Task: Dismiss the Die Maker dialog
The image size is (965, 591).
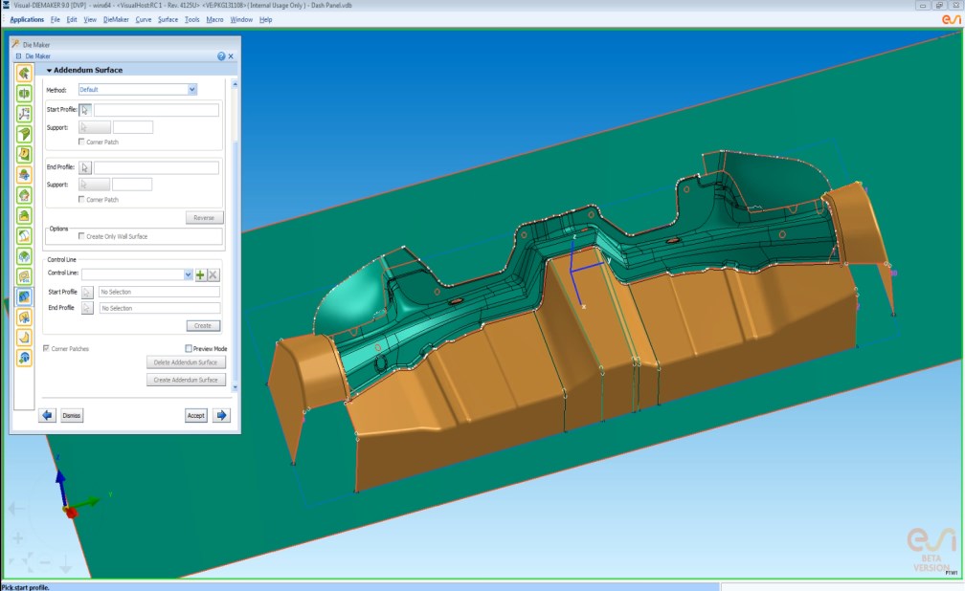Action: pyautogui.click(x=72, y=415)
